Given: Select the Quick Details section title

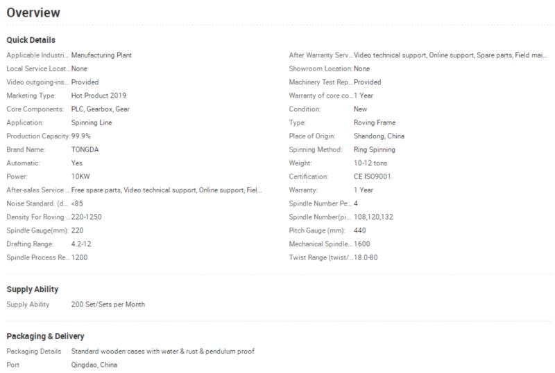Looking at the screenshot, I should (x=31, y=40).
